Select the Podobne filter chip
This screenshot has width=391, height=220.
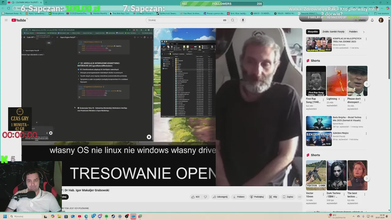click(x=353, y=32)
